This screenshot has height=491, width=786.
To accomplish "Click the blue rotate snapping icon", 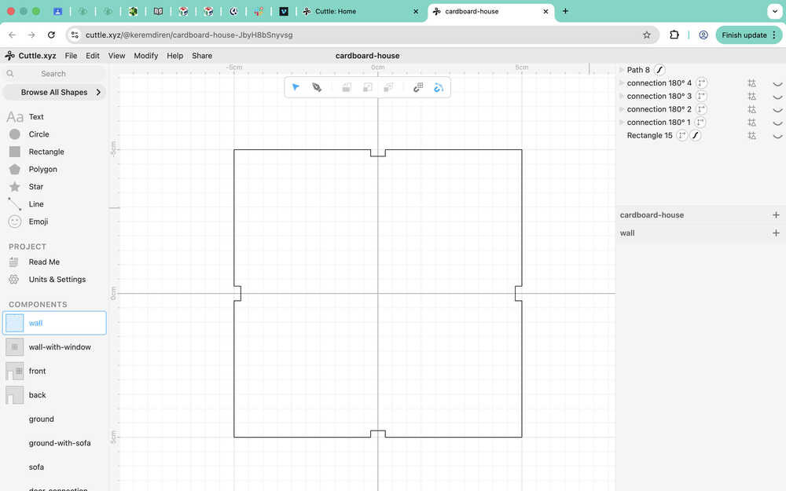I will pyautogui.click(x=439, y=88).
